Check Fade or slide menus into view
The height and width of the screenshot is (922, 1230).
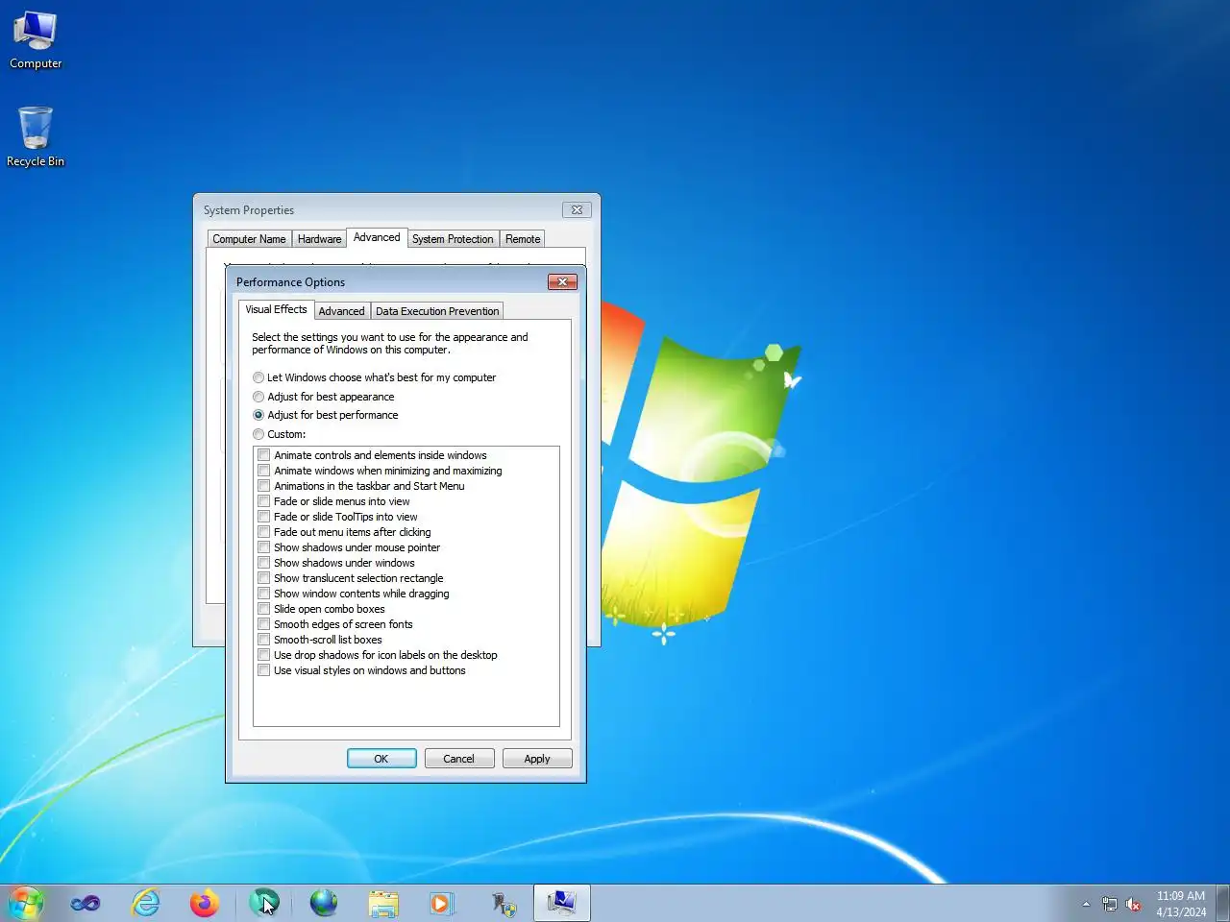(264, 501)
